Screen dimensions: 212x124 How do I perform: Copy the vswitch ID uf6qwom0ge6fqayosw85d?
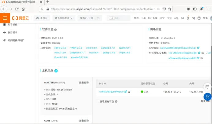click(x=202, y=58)
